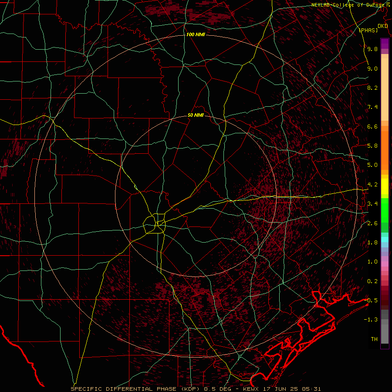Pick the cyan segment of the color bar
Image resolution: width=392 pixels, height=392 pixels.
click(x=385, y=240)
